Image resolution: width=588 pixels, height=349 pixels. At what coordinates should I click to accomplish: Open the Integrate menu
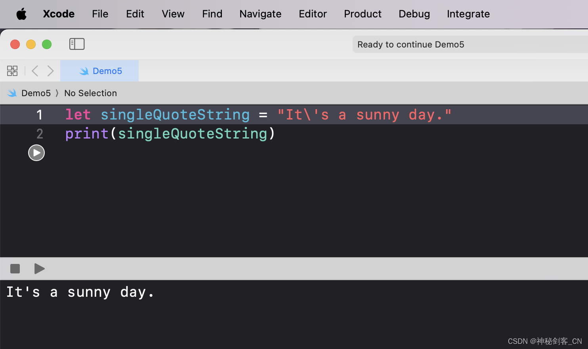tap(468, 14)
